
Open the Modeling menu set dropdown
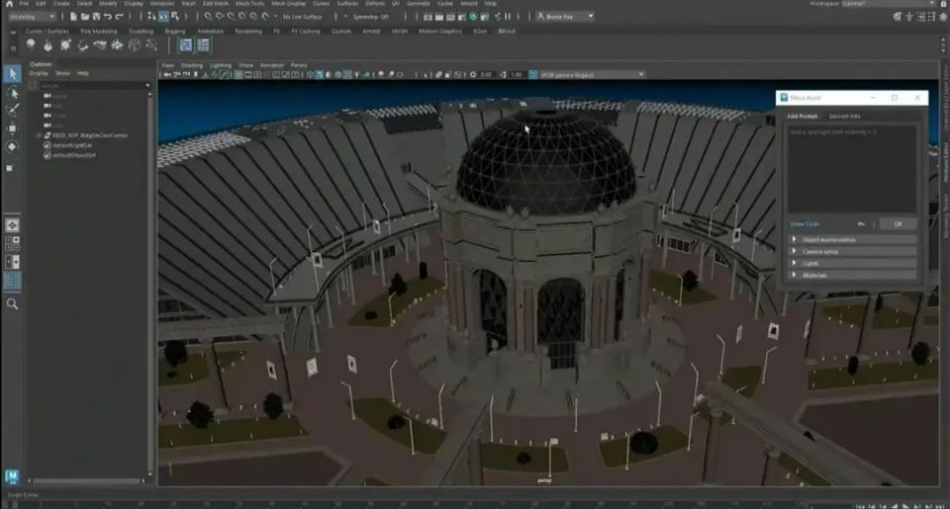[x=33, y=17]
